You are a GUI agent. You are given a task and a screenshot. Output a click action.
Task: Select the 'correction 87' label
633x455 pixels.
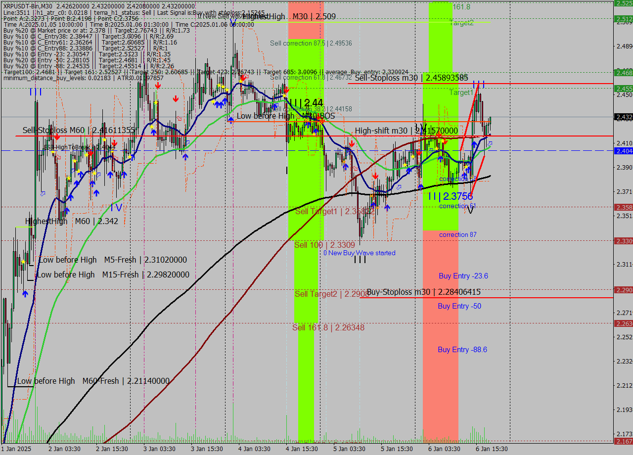(x=458, y=234)
